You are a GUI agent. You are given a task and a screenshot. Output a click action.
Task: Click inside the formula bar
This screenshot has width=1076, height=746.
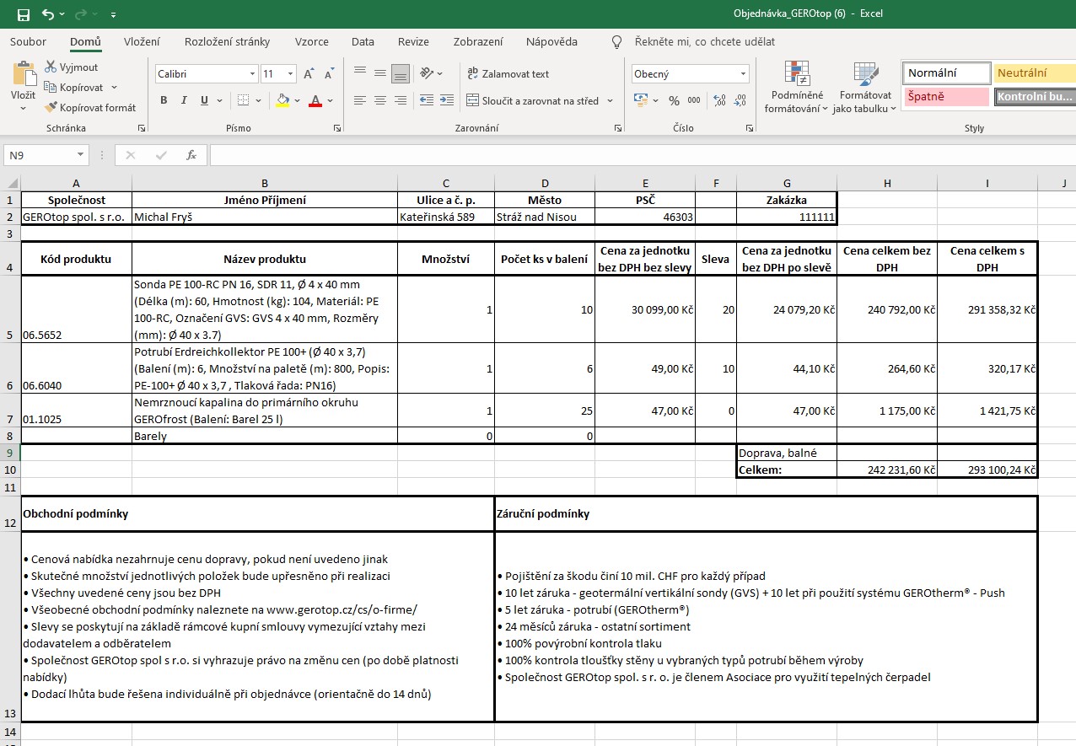(x=641, y=155)
